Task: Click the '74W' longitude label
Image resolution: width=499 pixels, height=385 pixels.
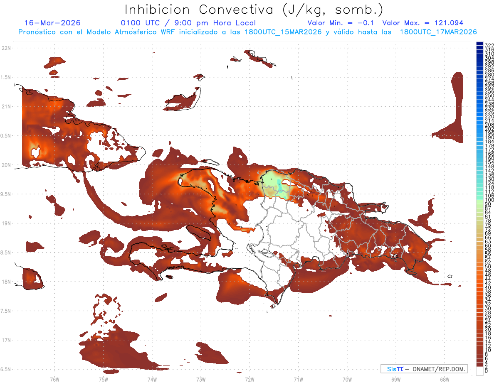Action: 152,379
